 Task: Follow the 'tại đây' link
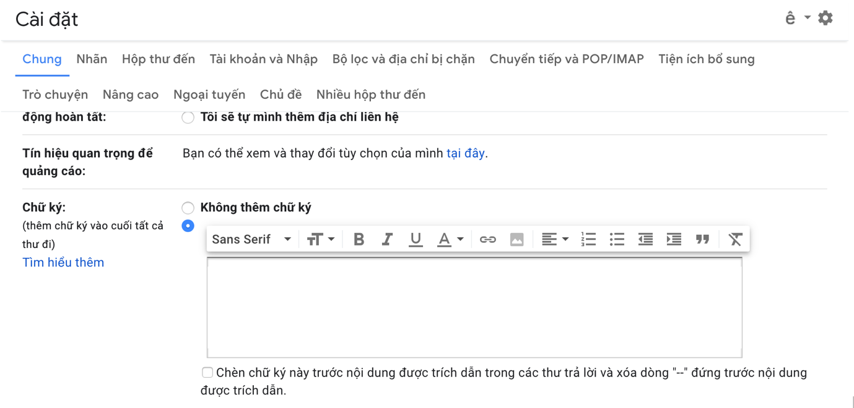click(x=466, y=153)
